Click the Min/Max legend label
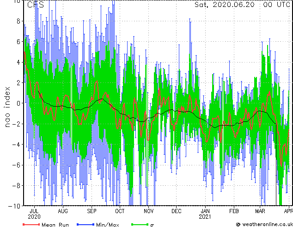 pos(107,225)
